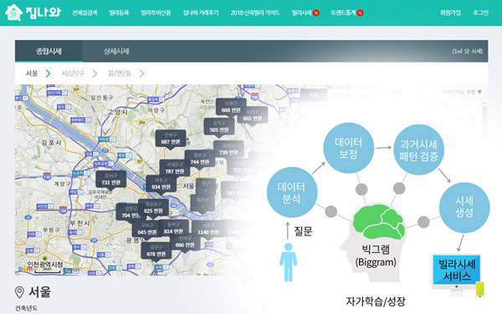Click the 687 만원 map marker

(x=171, y=139)
